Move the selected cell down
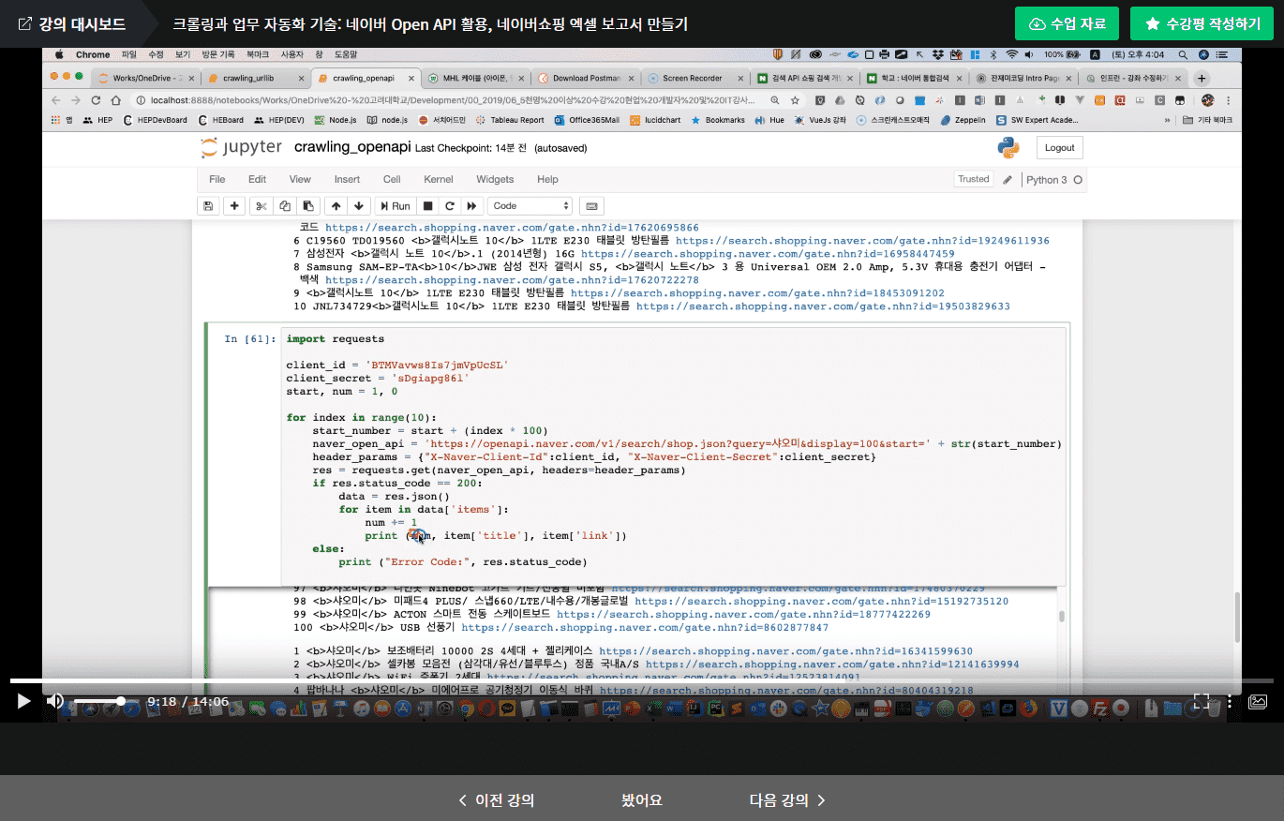This screenshot has height=821, width=1284. click(x=358, y=205)
